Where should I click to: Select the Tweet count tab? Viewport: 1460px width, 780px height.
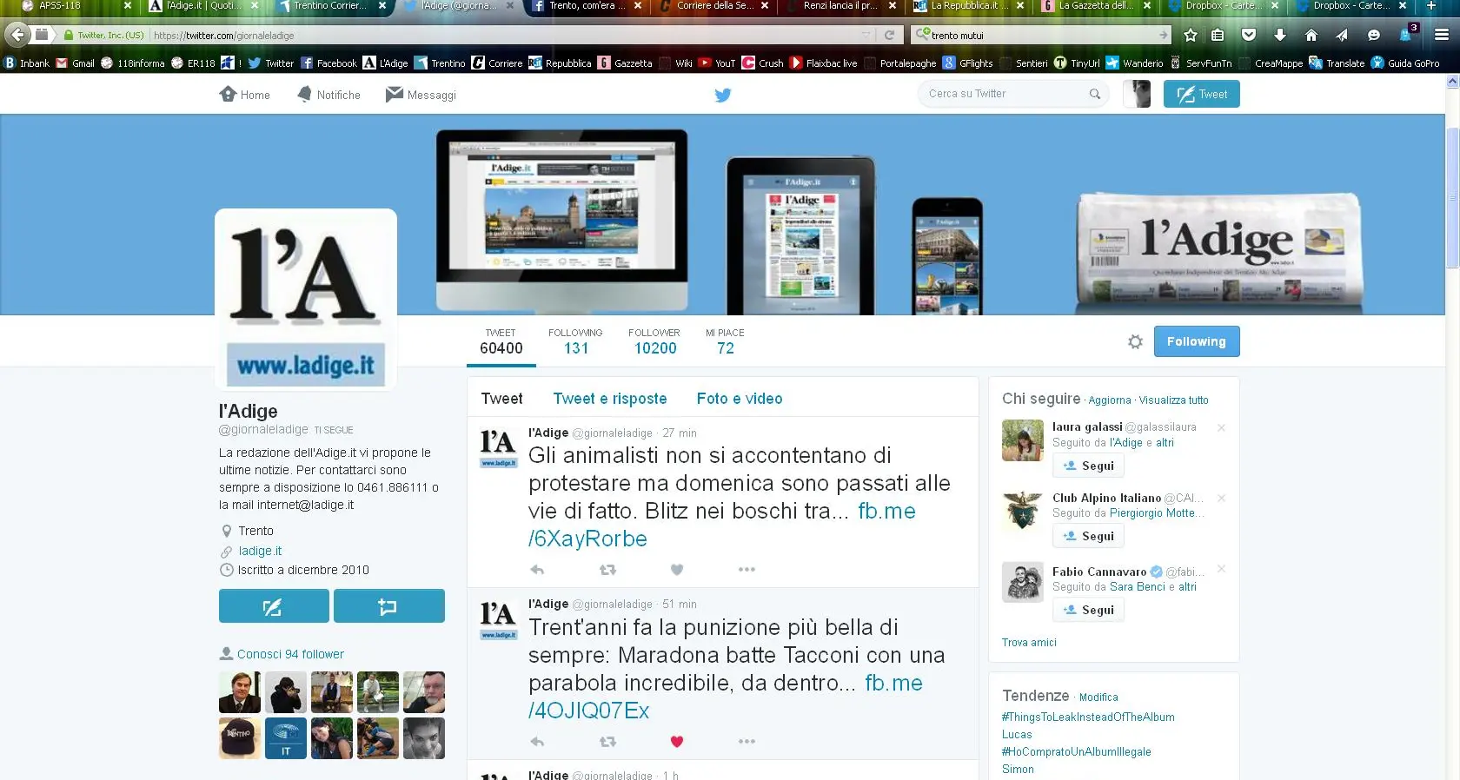501,342
